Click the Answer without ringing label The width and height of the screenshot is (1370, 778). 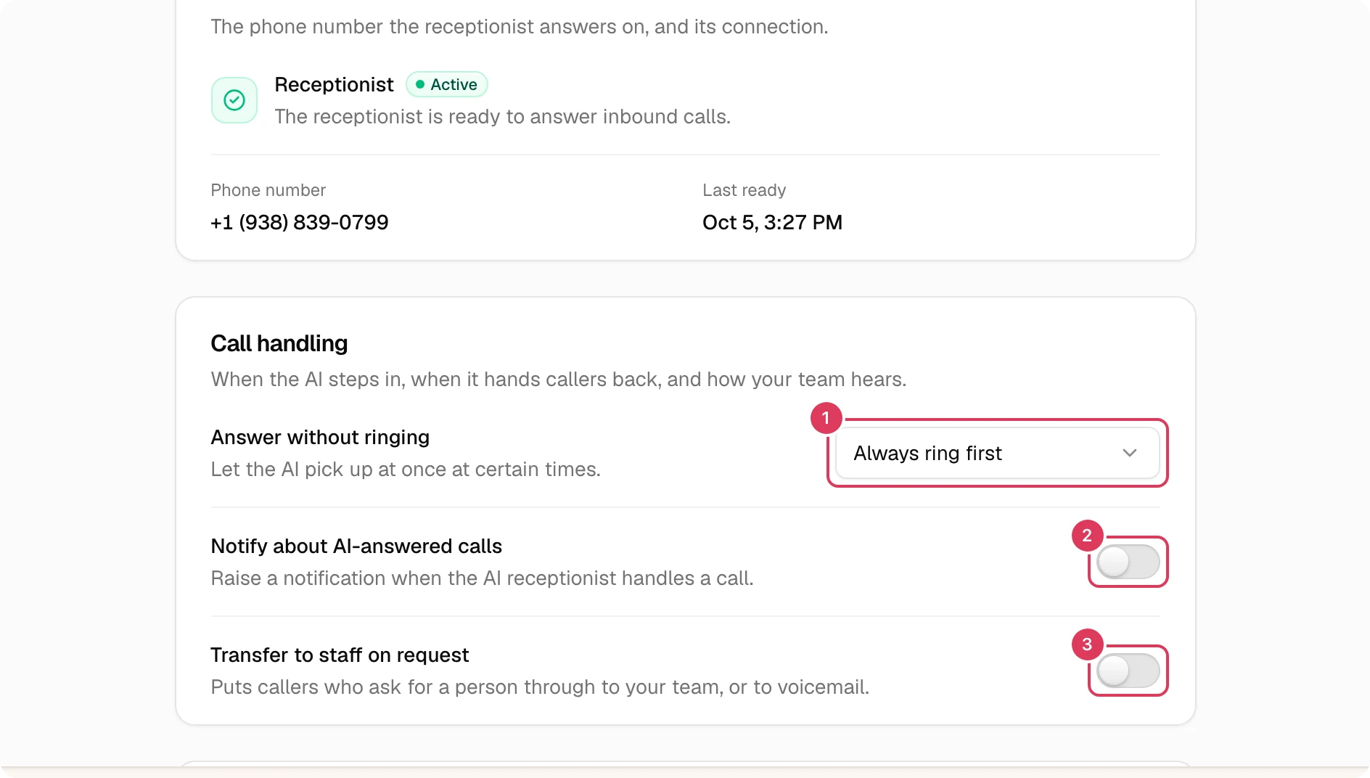[x=320, y=437]
